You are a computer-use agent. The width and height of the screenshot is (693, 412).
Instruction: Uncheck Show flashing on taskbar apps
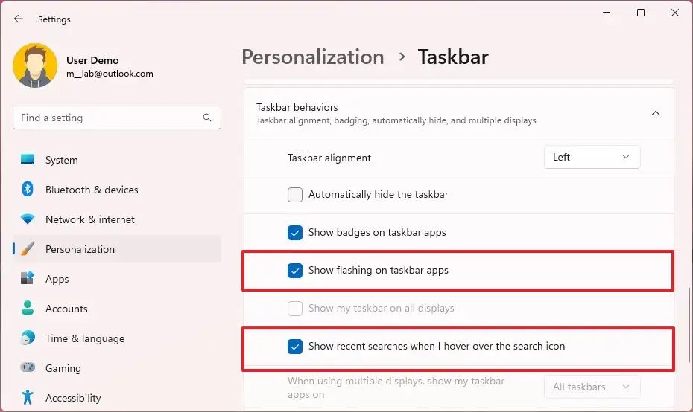coord(295,271)
